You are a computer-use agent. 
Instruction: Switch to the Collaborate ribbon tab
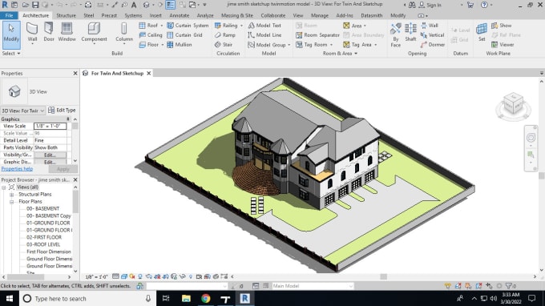(273, 16)
